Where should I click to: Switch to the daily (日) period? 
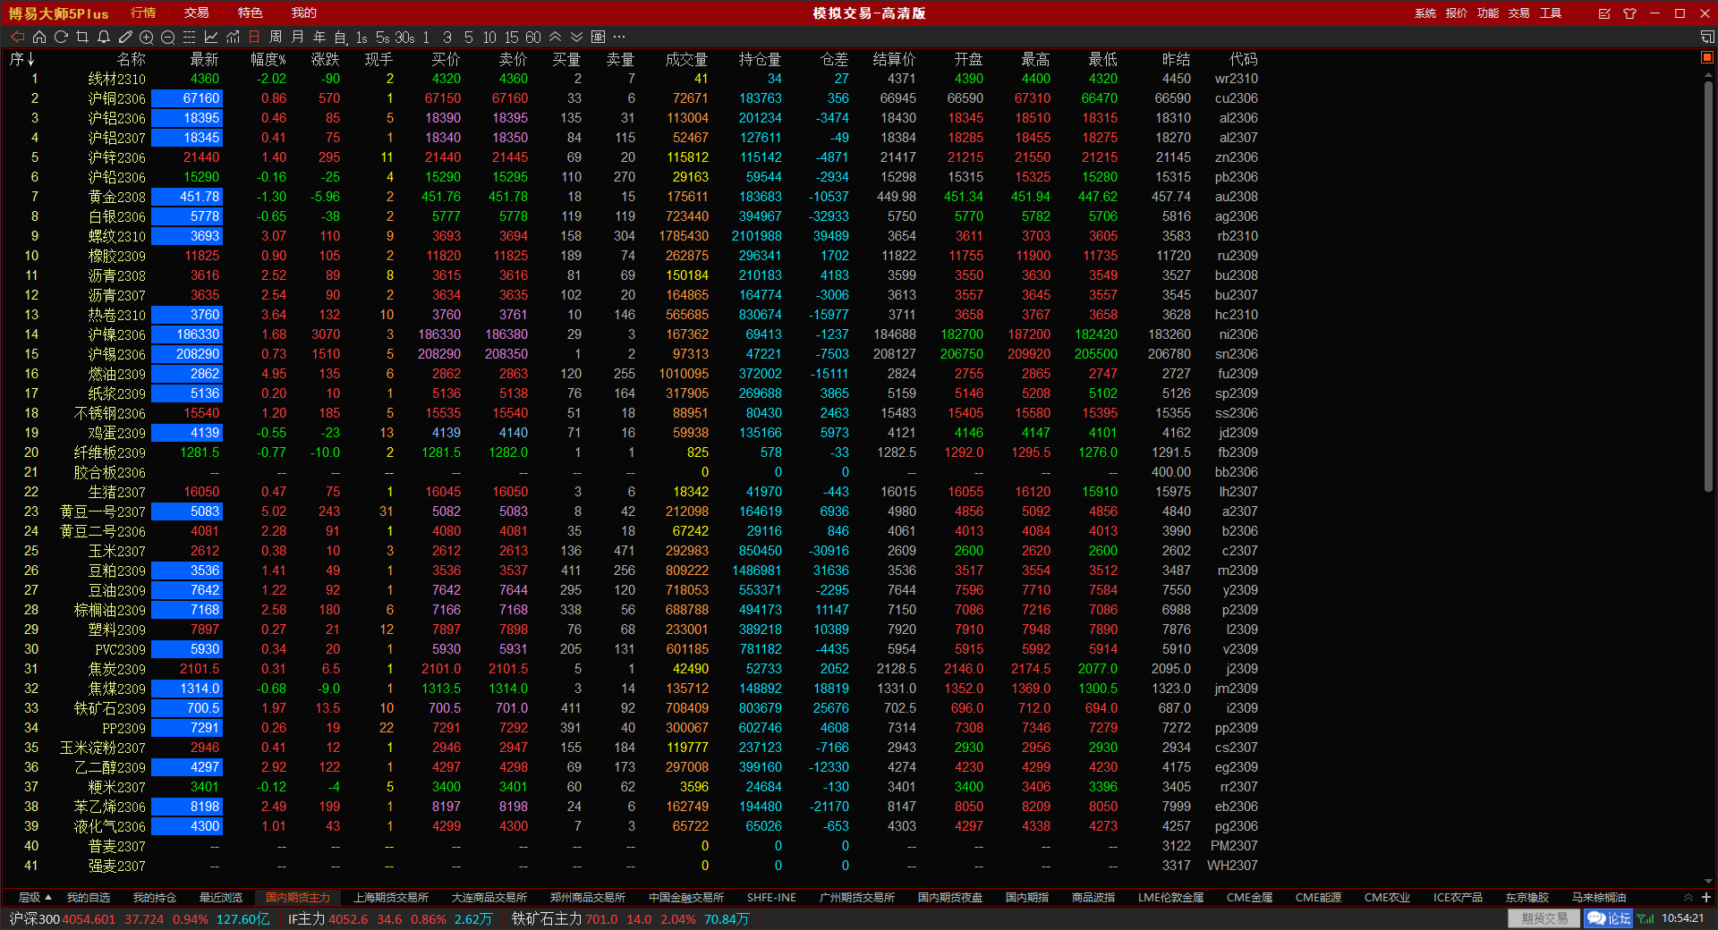254,37
